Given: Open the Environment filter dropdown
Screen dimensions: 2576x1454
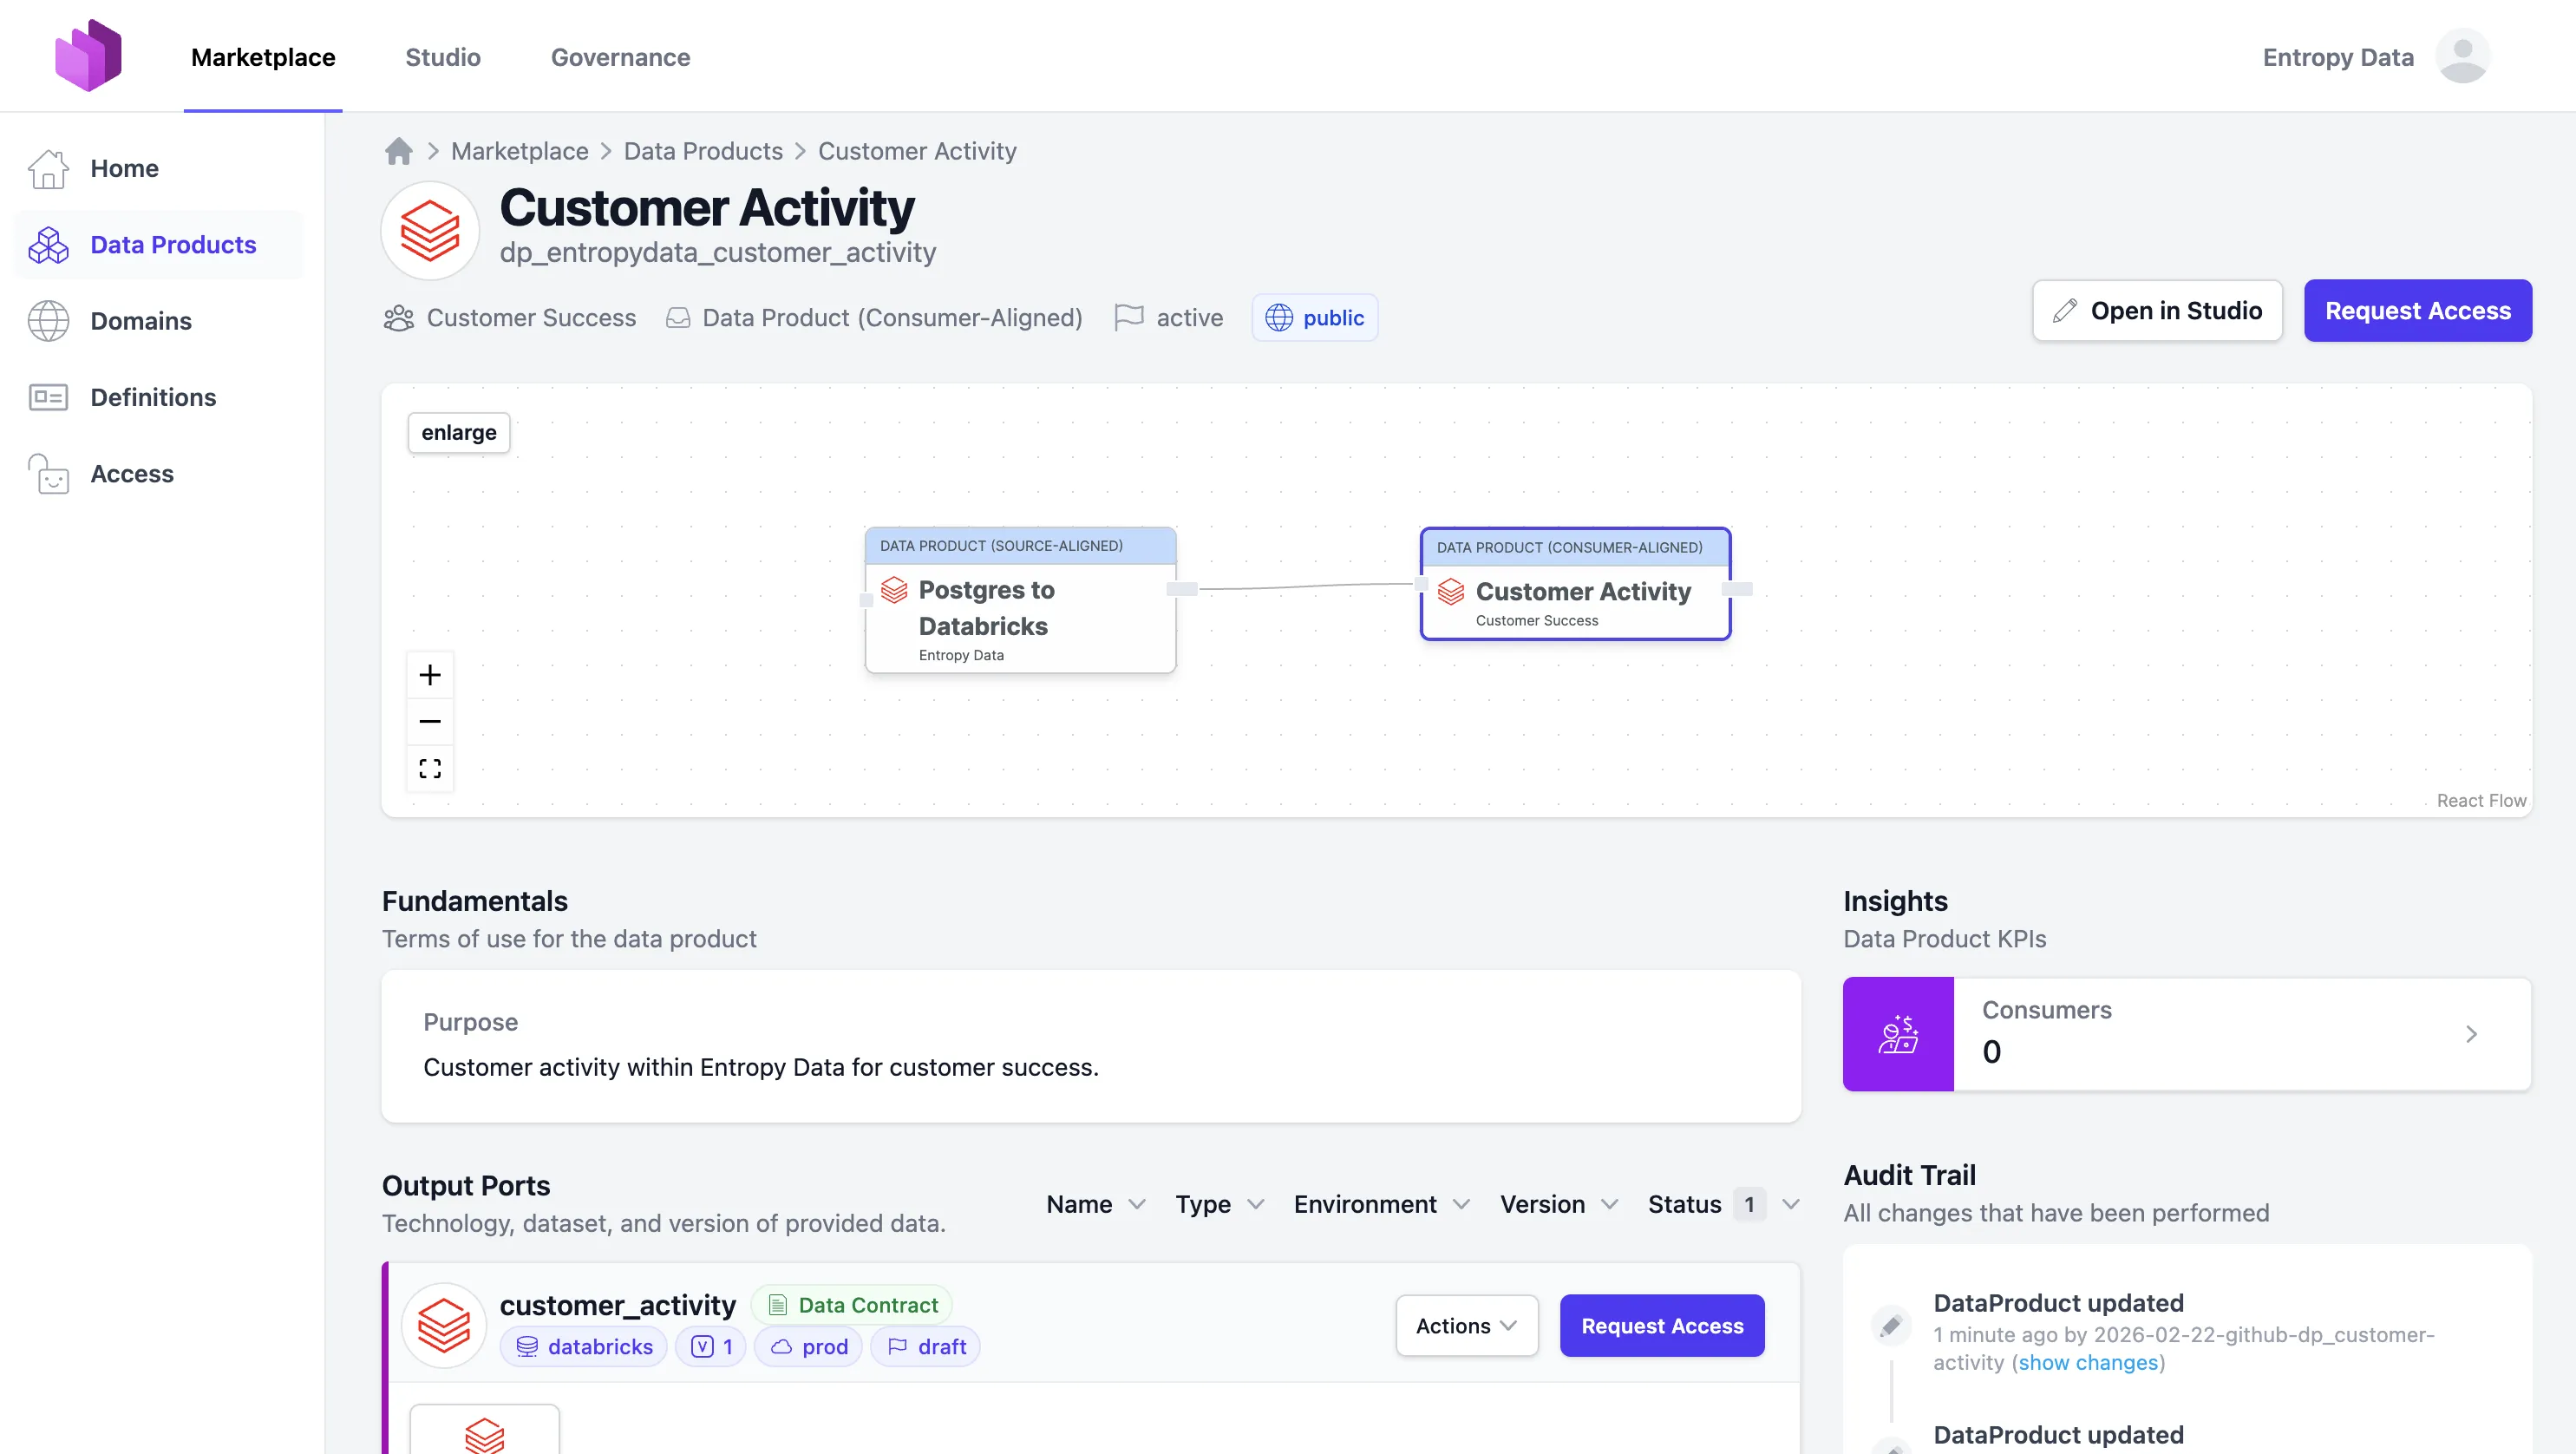Looking at the screenshot, I should 1381,1204.
